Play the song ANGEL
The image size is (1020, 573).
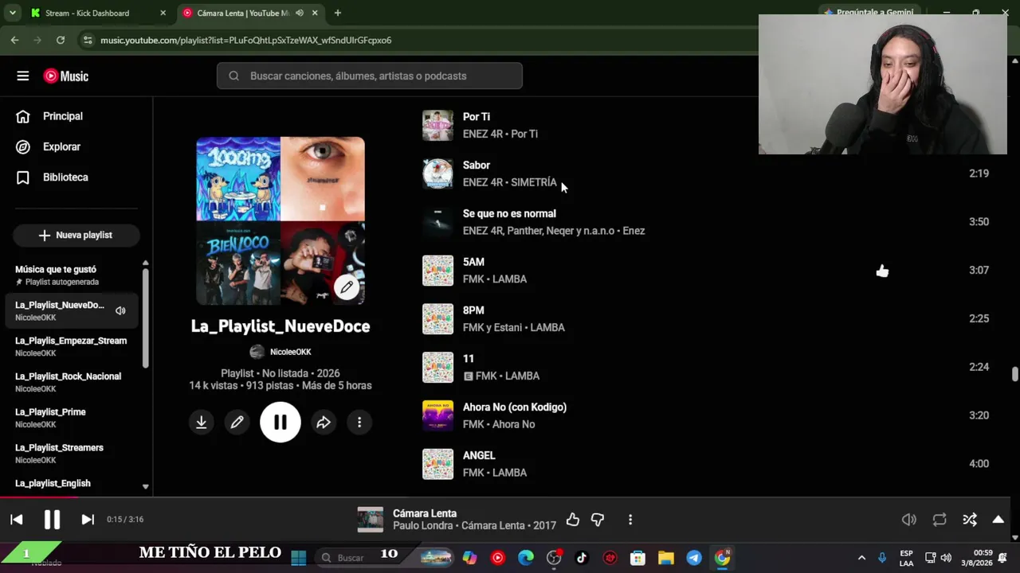pyautogui.click(x=479, y=456)
